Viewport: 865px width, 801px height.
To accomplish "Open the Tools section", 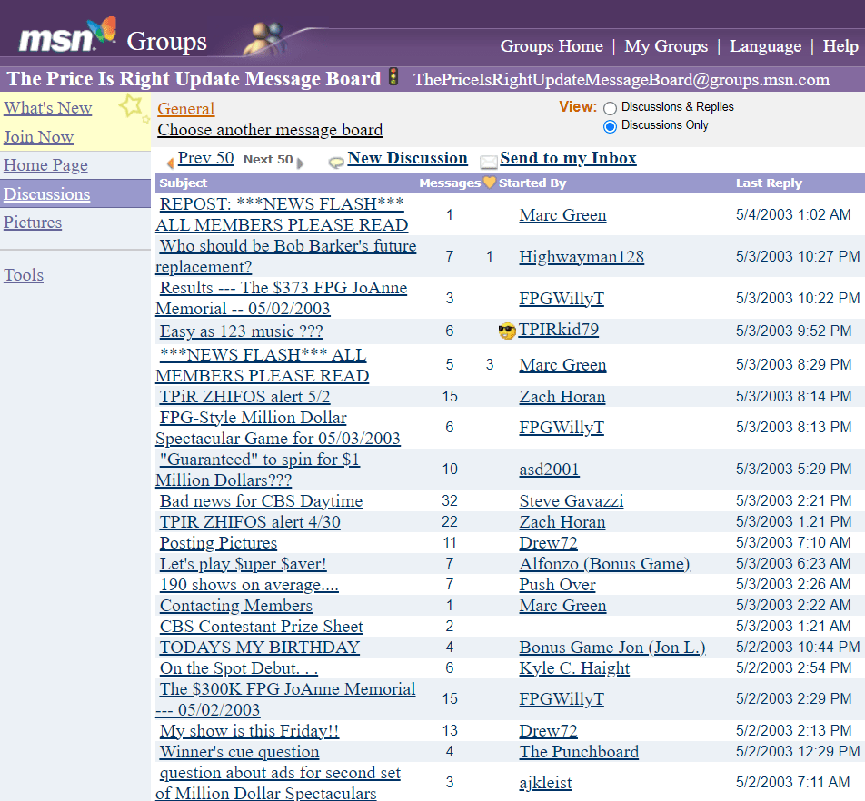I will click(x=24, y=275).
